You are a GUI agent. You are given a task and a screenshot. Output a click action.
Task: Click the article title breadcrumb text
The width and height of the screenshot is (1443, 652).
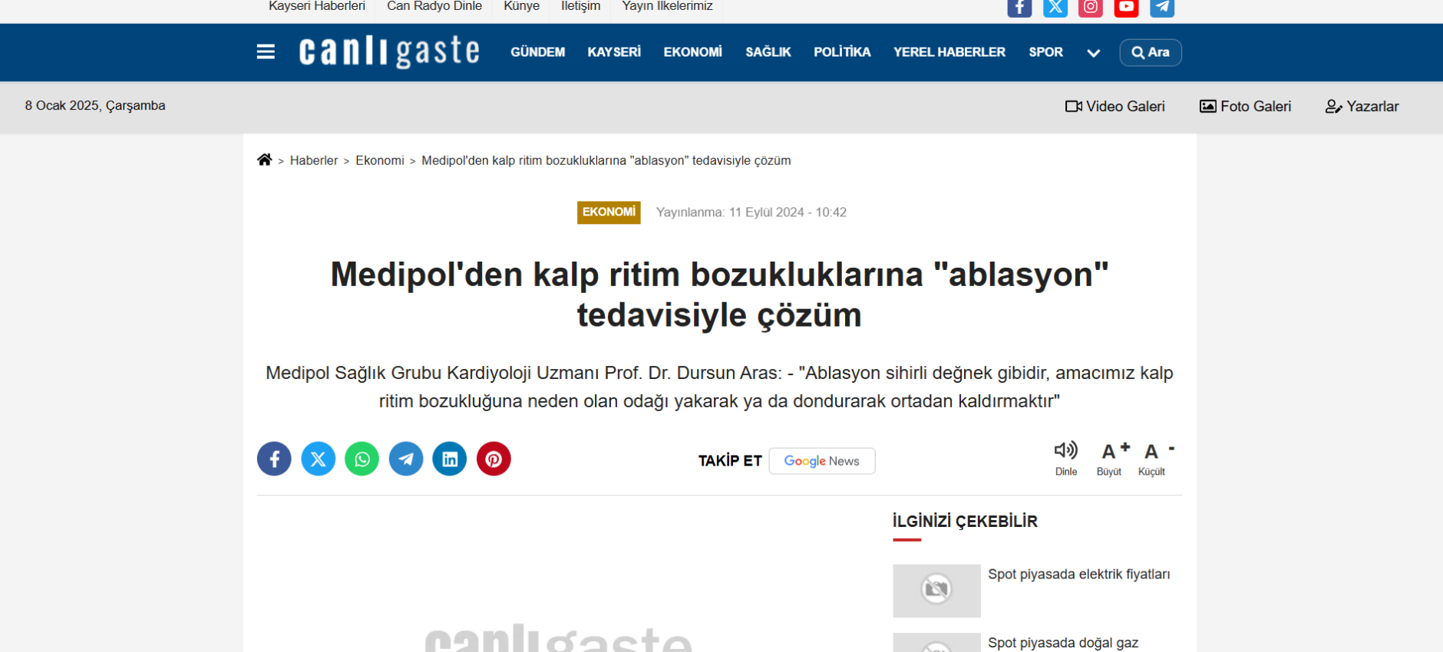[x=606, y=160]
